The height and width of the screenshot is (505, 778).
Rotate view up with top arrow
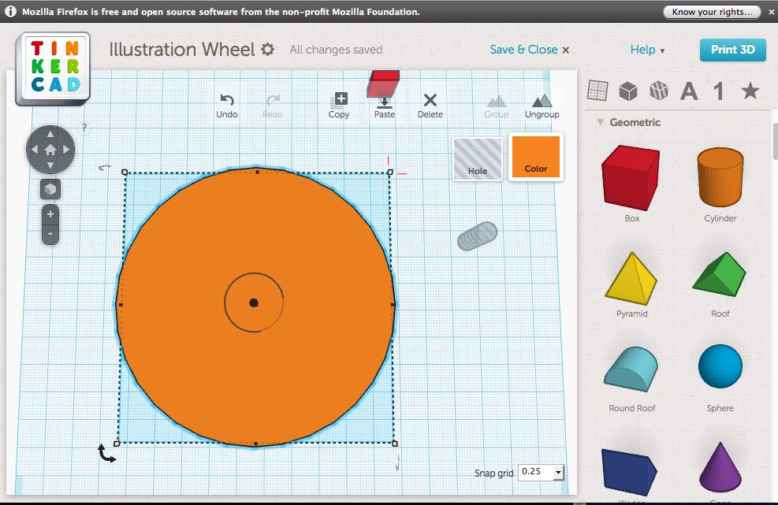click(50, 134)
